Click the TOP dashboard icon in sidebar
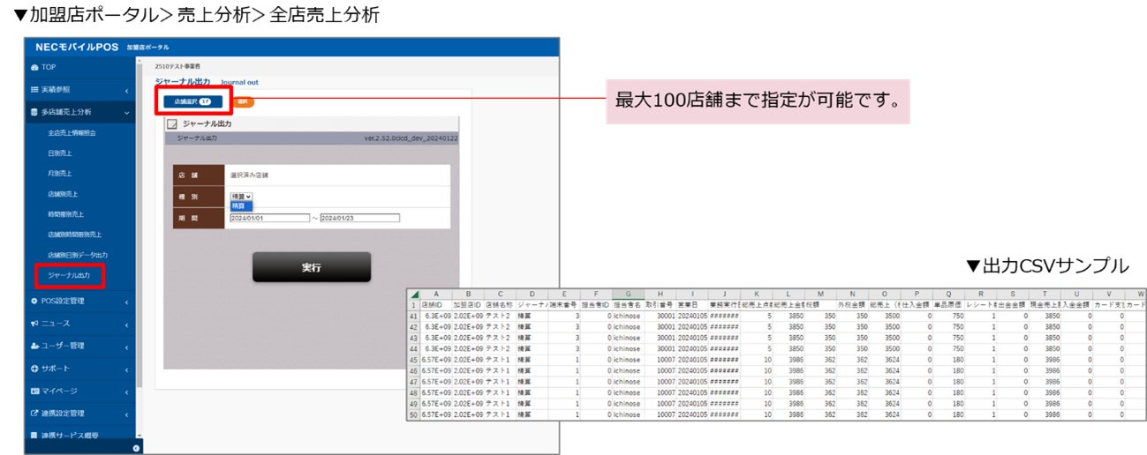This screenshot has width=1147, height=455. (34, 67)
